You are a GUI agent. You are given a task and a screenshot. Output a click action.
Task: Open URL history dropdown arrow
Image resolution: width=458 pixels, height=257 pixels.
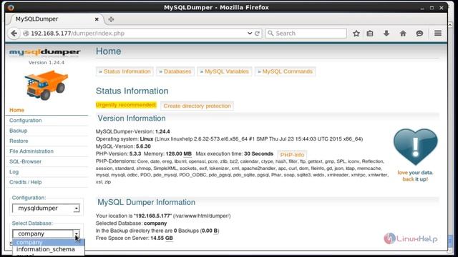click(x=250, y=34)
